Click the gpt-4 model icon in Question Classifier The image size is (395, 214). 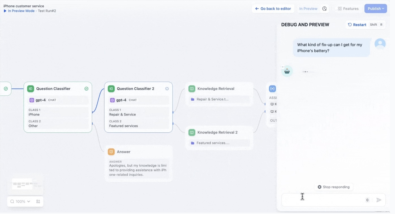pyautogui.click(x=32, y=100)
